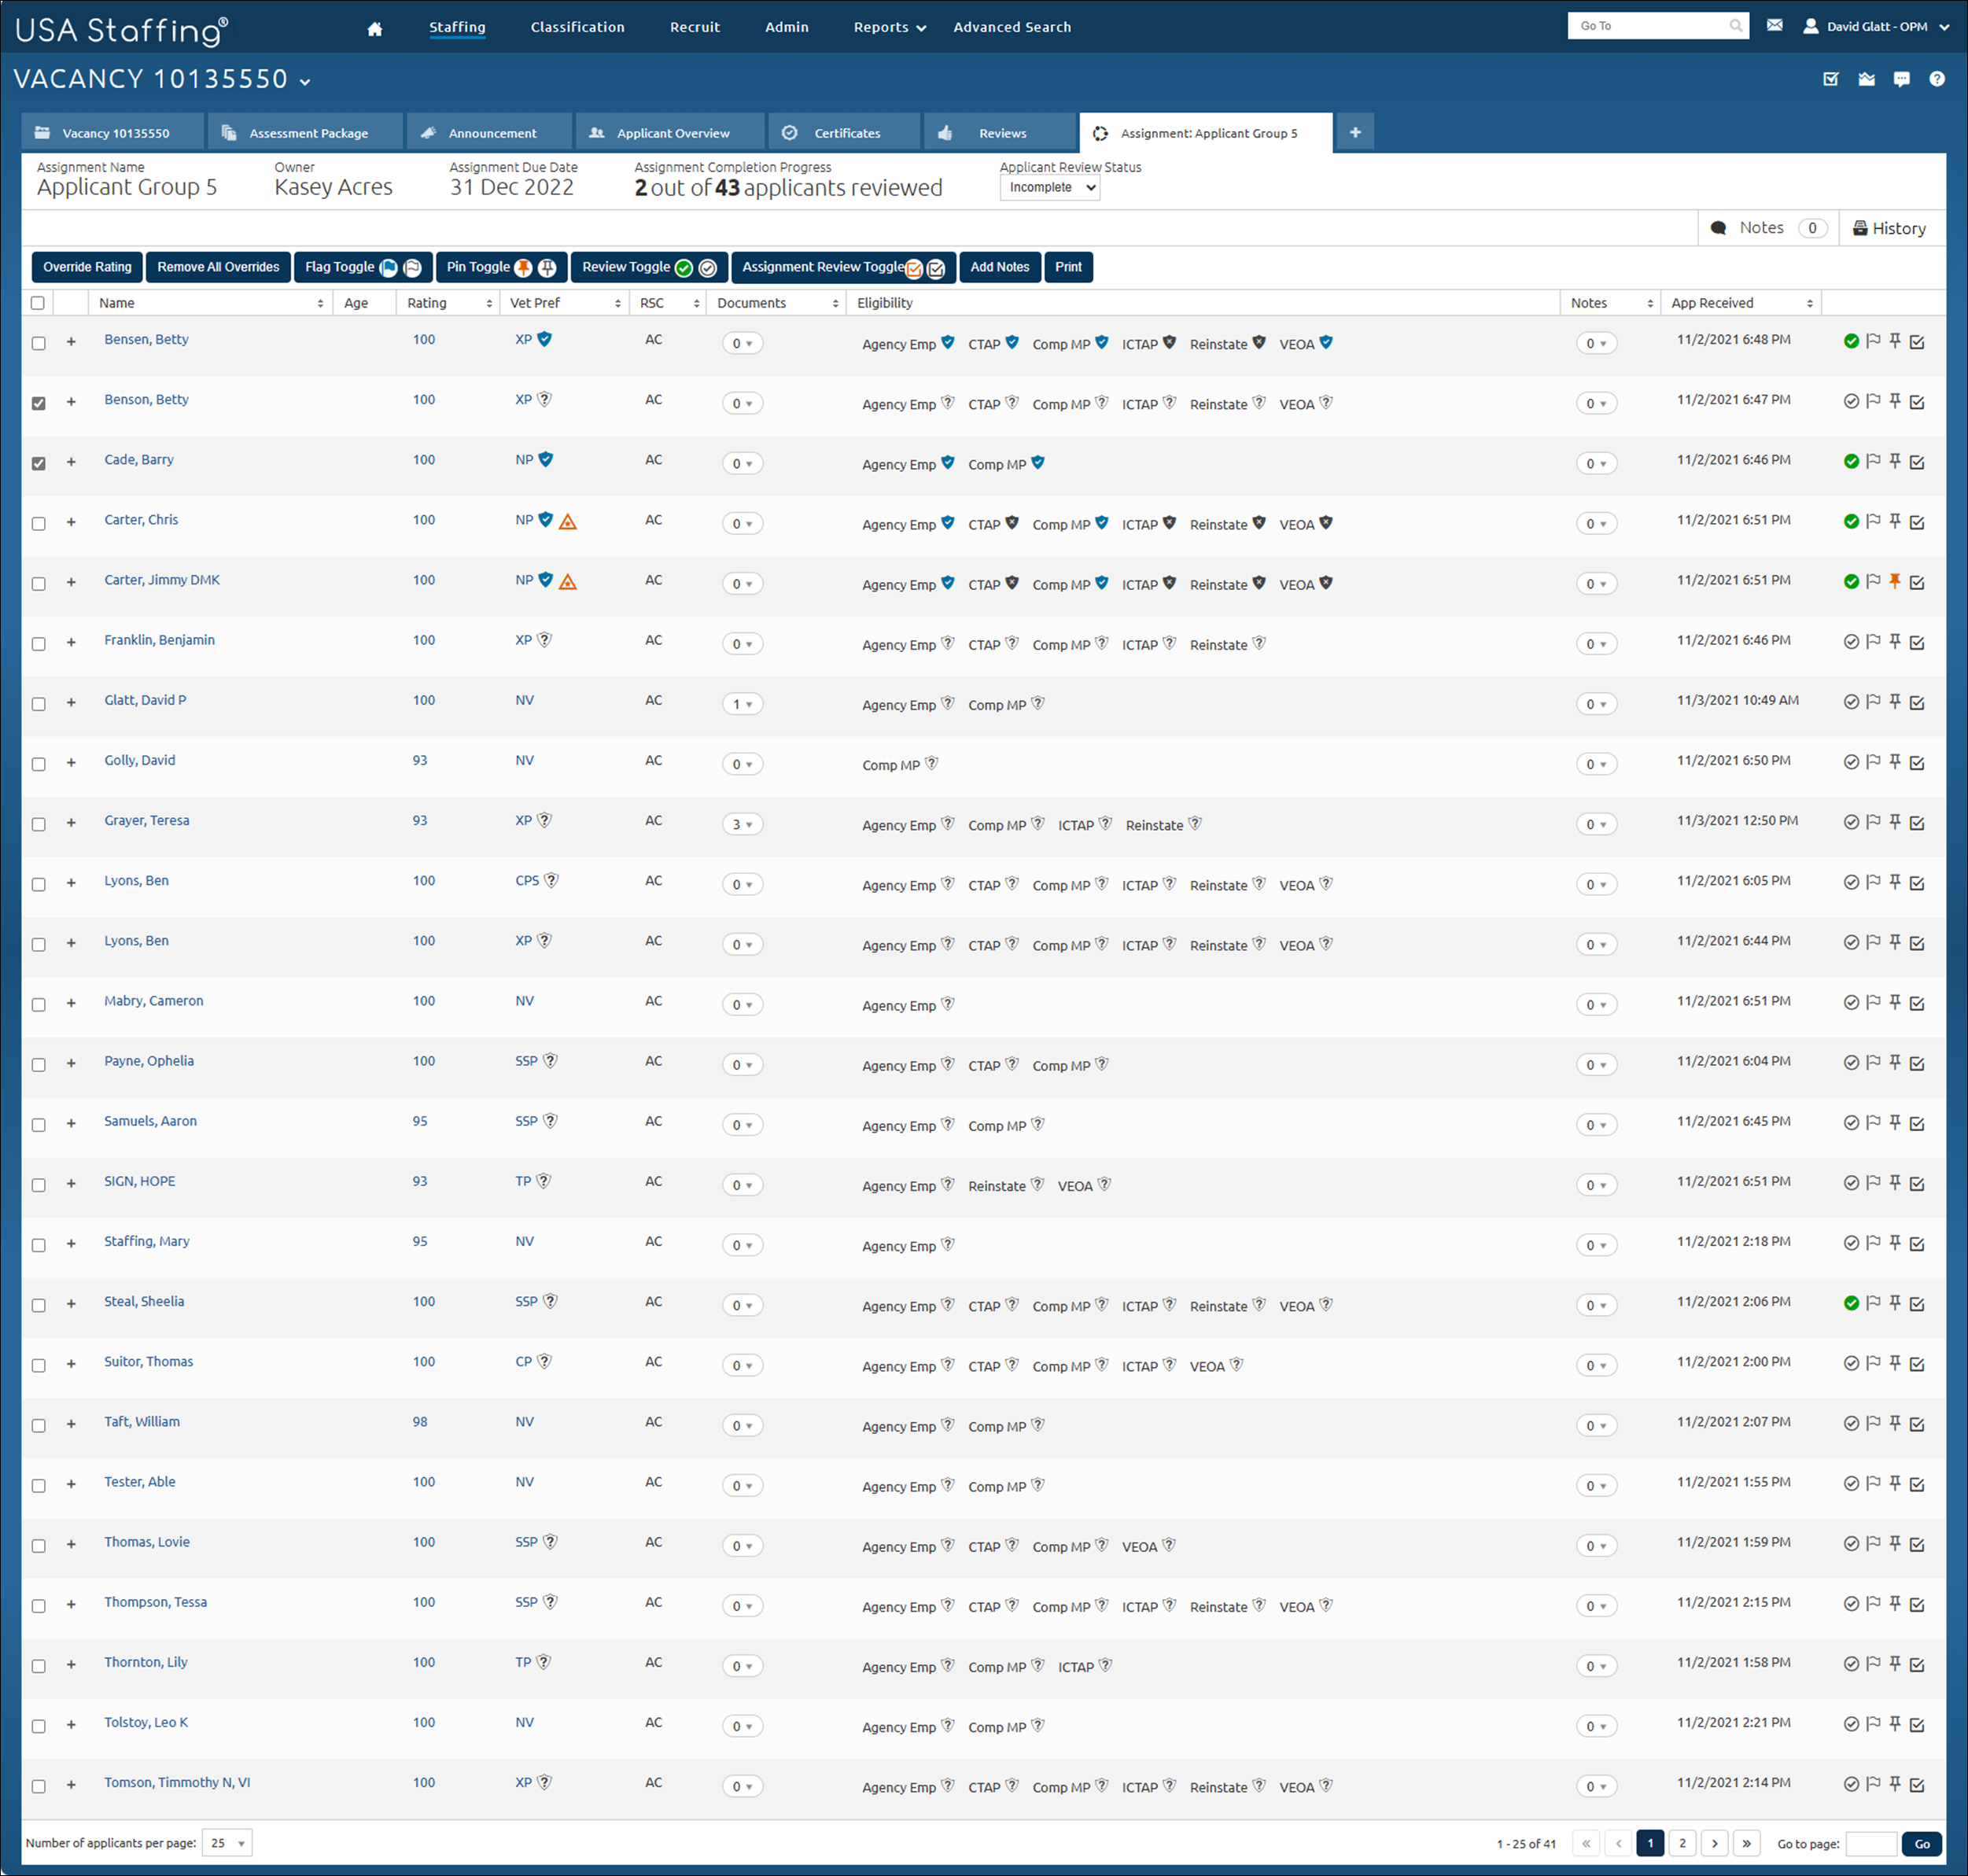Expand the Mabry, Cameron row details
Image resolution: width=1968 pixels, height=1876 pixels.
tap(71, 1003)
